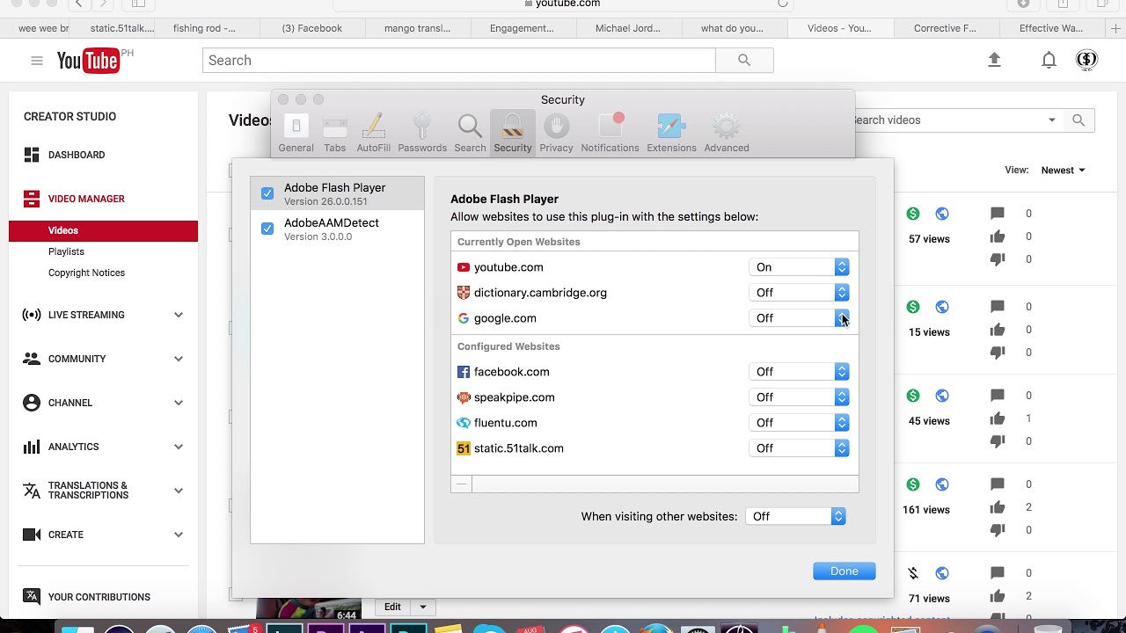
Task: Open the Advanced preferences pane
Action: pyautogui.click(x=727, y=134)
